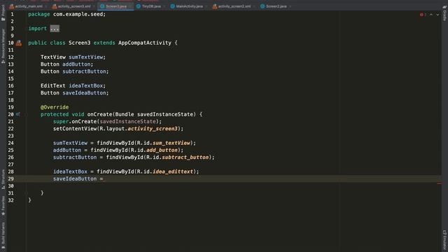Viewport: 448px width, 252px height.
Task: Select the Screen3.java editor tab
Action: (x=116, y=6)
